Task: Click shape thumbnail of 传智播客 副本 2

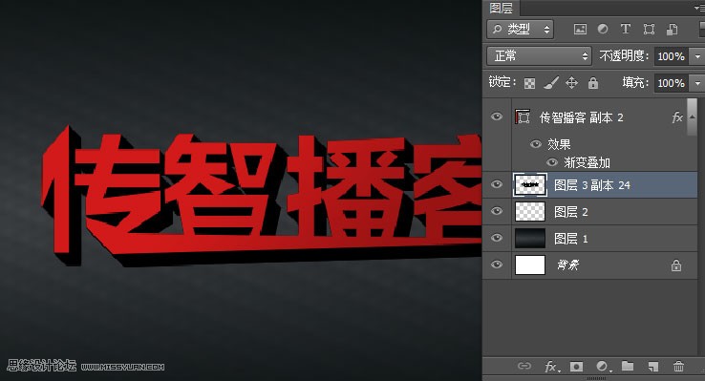Action: (x=523, y=116)
